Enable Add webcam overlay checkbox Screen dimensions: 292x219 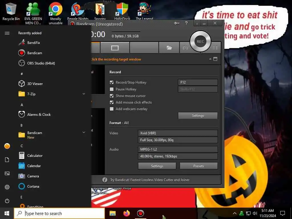coord(111,109)
